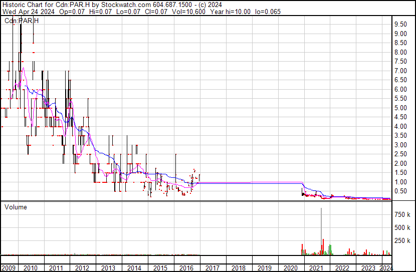Click the tallest gray volume spike in 2021

pos(321,230)
